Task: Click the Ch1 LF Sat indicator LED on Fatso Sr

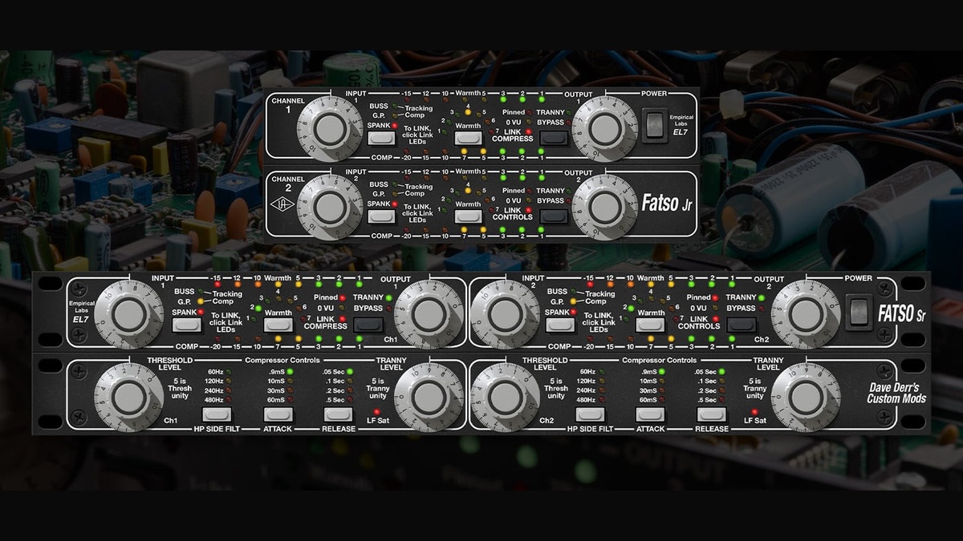Action: [x=377, y=411]
